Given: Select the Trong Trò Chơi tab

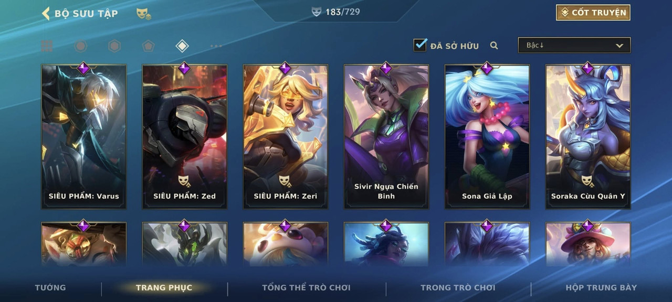Looking at the screenshot, I should pos(458,287).
